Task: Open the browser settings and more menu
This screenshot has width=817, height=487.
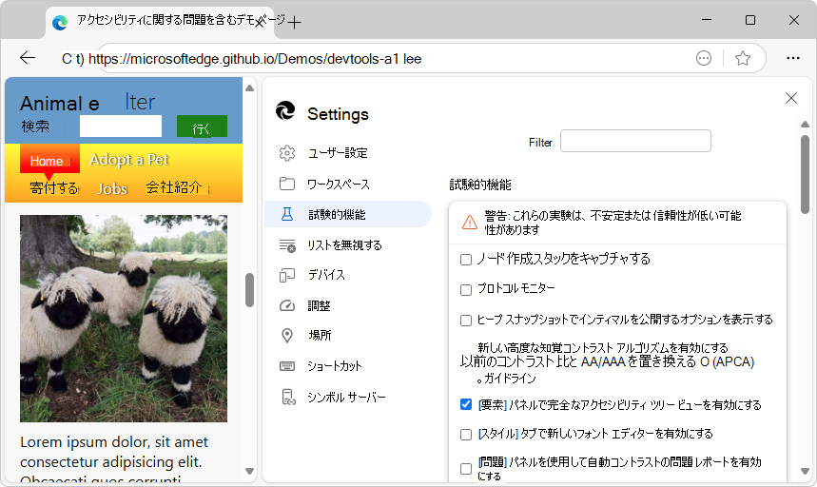Action: pyautogui.click(x=793, y=58)
